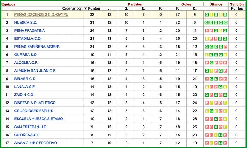The height and width of the screenshot is (148, 247).
Task: Sort by goals for (F.) column header
Action: coord(178,8)
